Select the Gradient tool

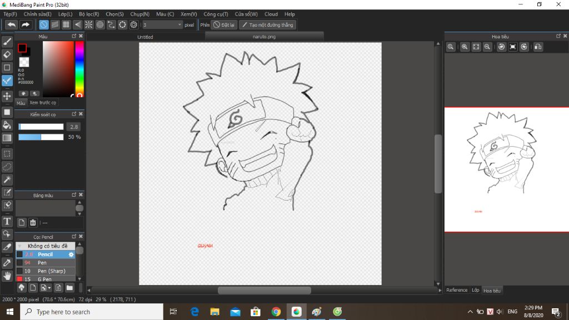[x=7, y=138]
